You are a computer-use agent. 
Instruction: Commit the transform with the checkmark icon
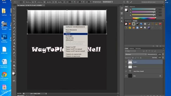click(131, 2)
